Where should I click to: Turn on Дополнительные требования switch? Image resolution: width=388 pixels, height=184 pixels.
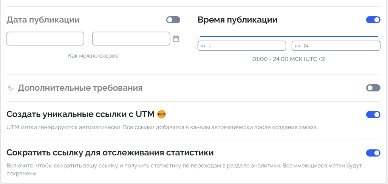(x=373, y=88)
